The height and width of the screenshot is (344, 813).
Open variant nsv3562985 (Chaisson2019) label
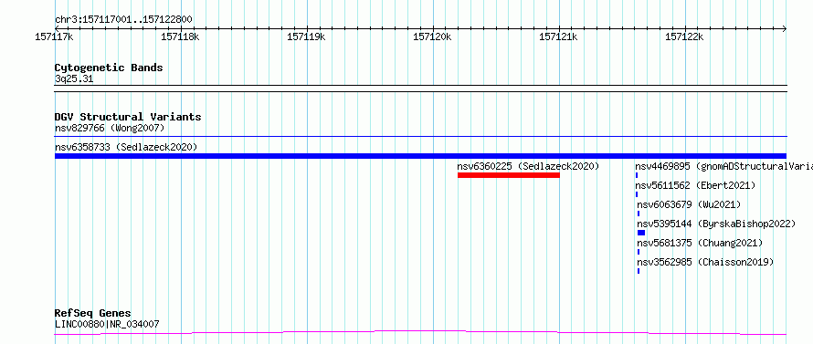point(705,262)
